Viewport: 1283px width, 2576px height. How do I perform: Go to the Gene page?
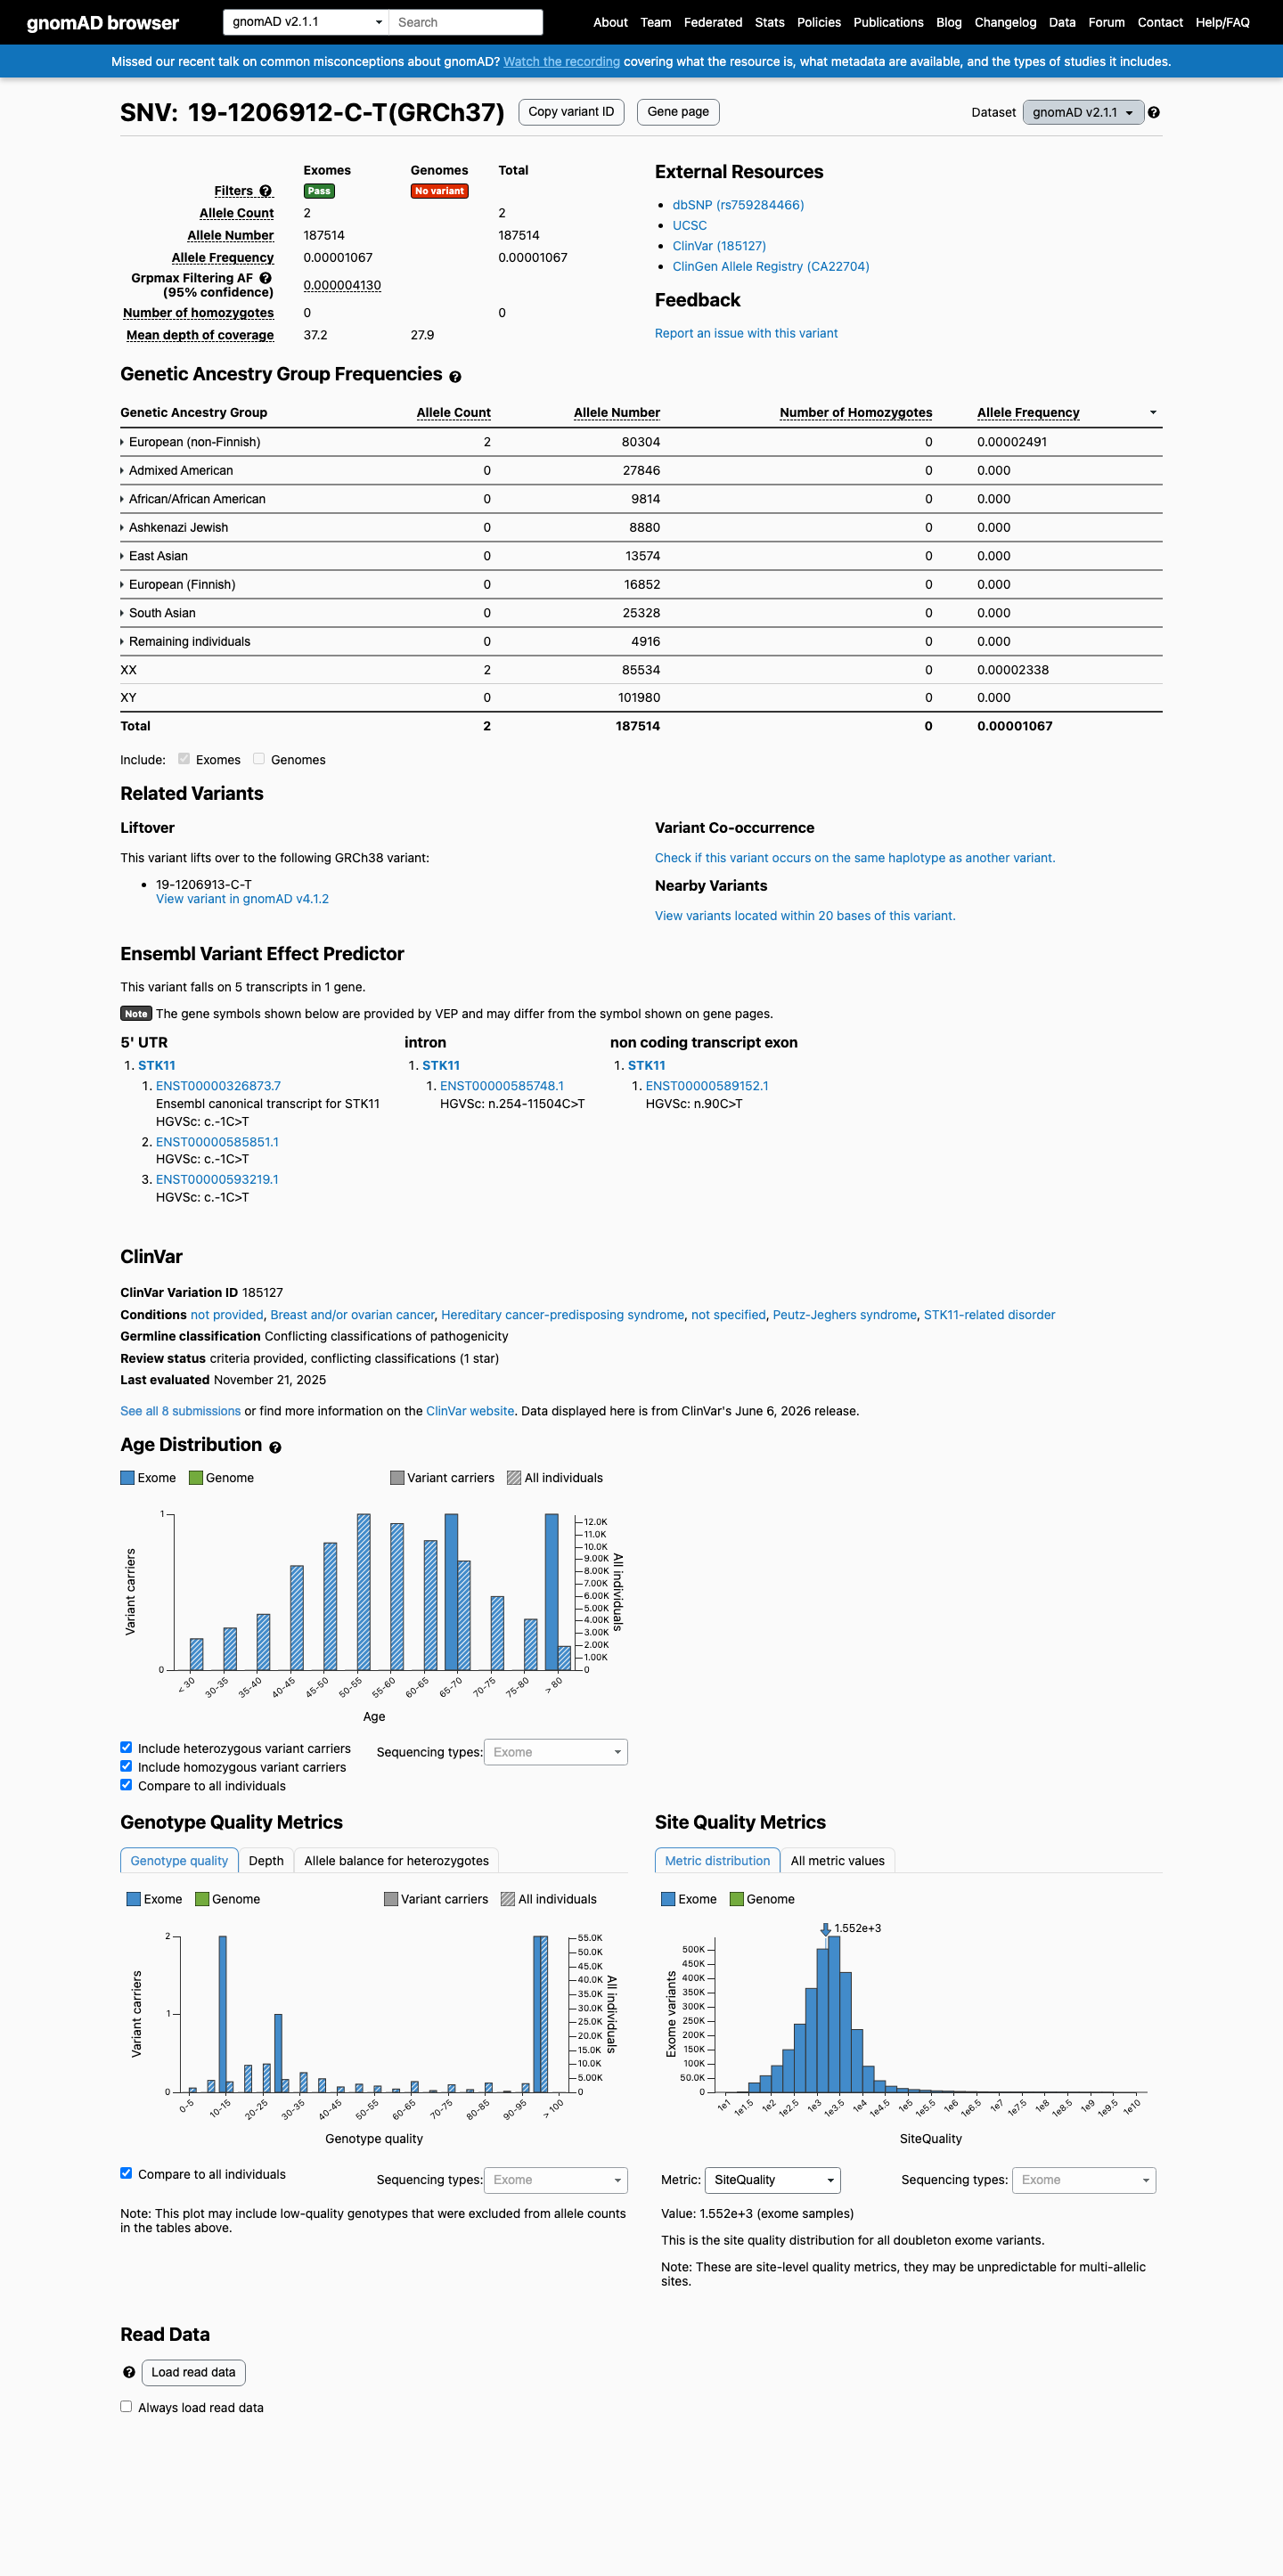click(x=678, y=112)
